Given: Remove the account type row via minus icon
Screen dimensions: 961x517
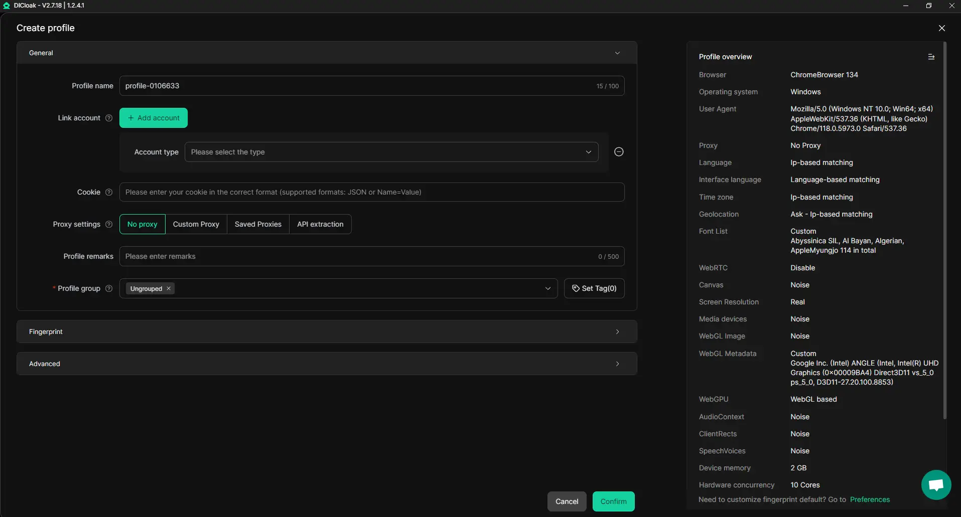Looking at the screenshot, I should (619, 152).
